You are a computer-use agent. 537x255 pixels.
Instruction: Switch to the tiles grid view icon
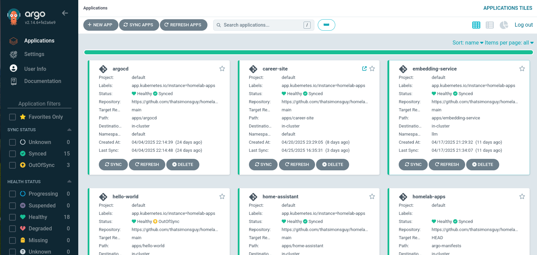click(x=476, y=25)
